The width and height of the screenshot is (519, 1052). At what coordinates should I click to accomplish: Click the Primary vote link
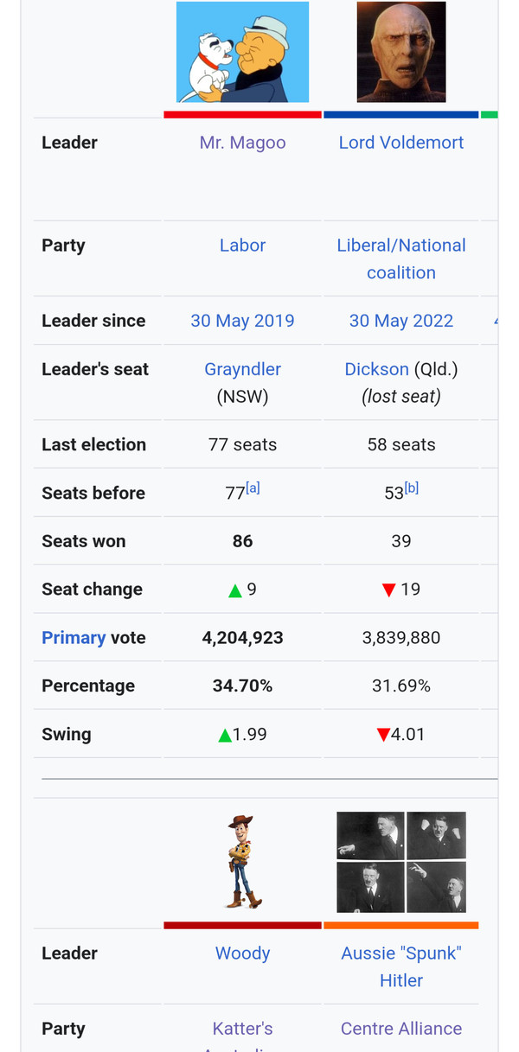(74, 638)
